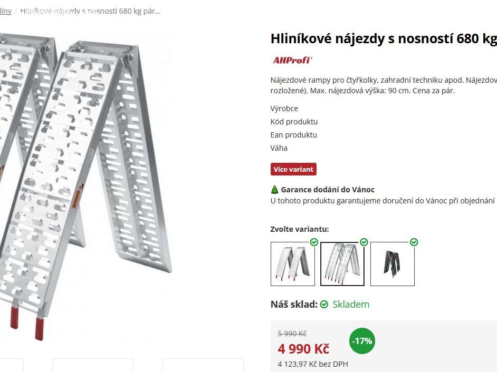Viewport: 497px width, 372px height.
Task: Choose the black ramp variant thumbnail
Action: tap(393, 264)
